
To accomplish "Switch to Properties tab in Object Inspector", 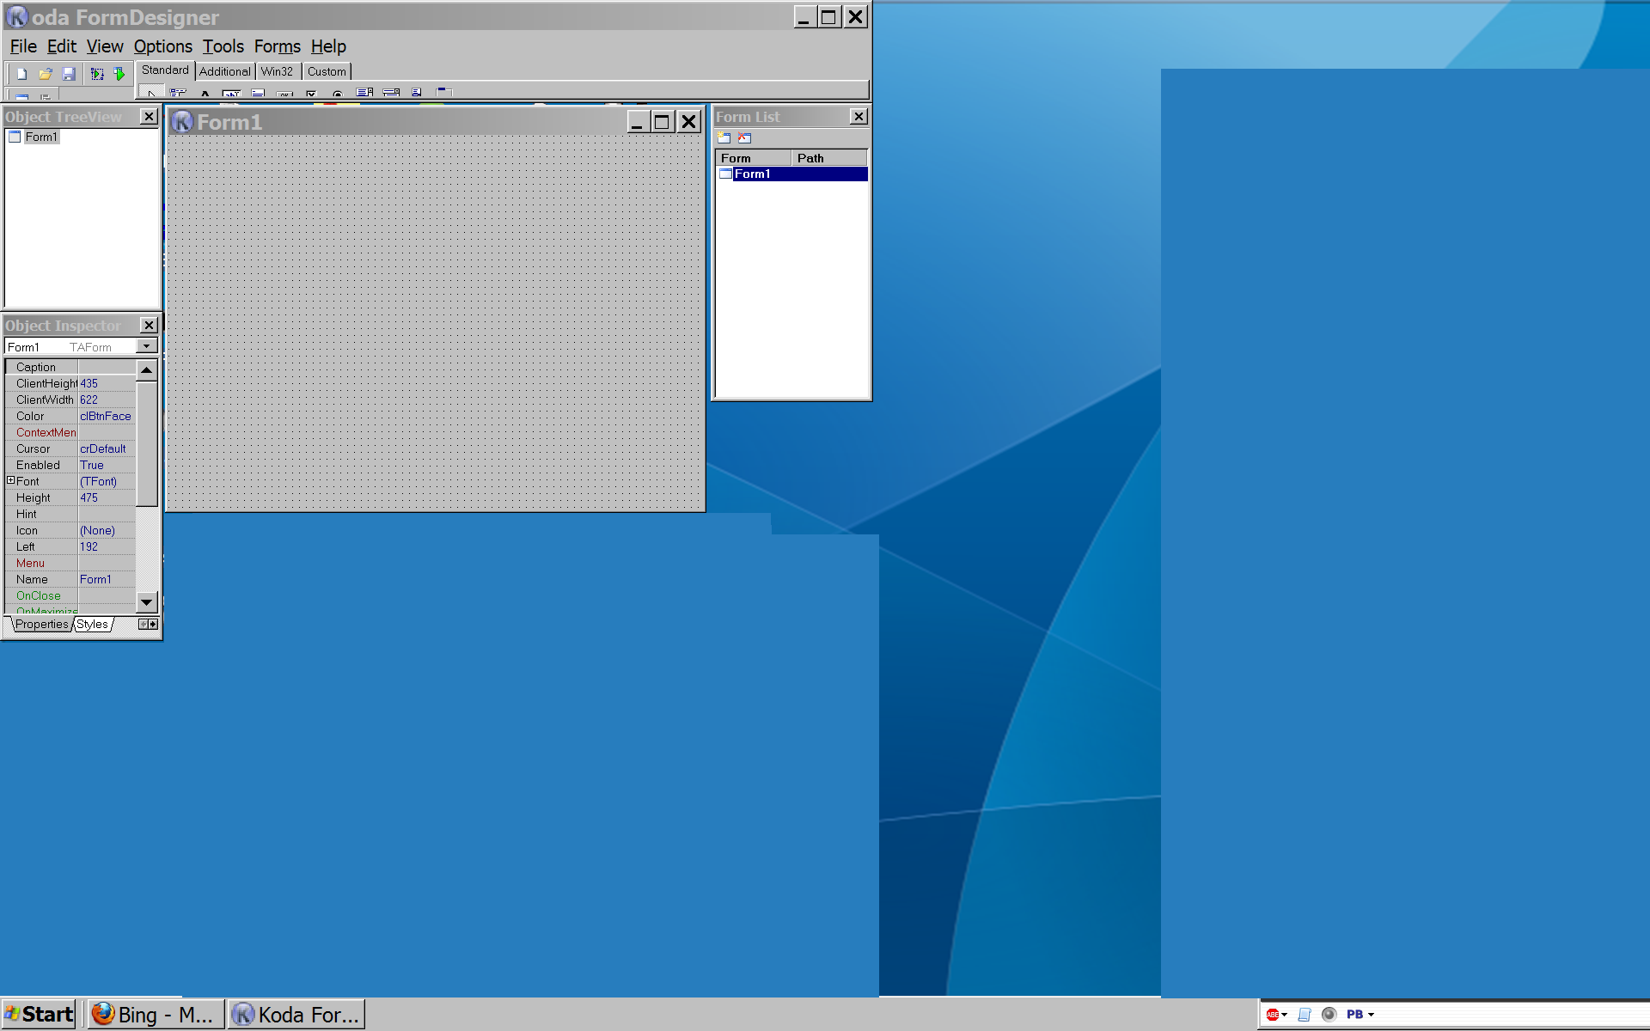I will (x=41, y=625).
